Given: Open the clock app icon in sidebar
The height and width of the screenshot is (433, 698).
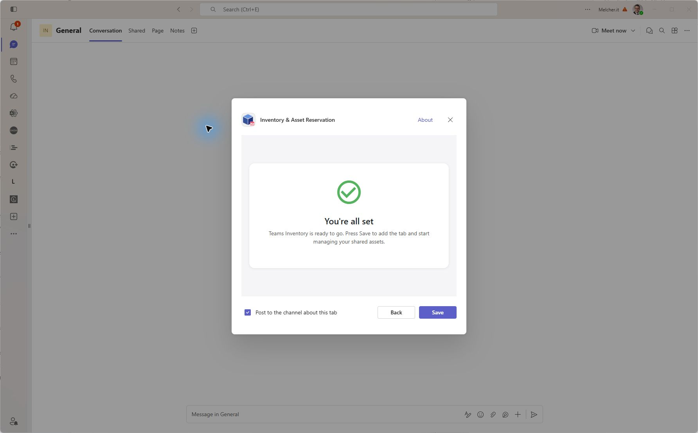Looking at the screenshot, I should click(14, 199).
